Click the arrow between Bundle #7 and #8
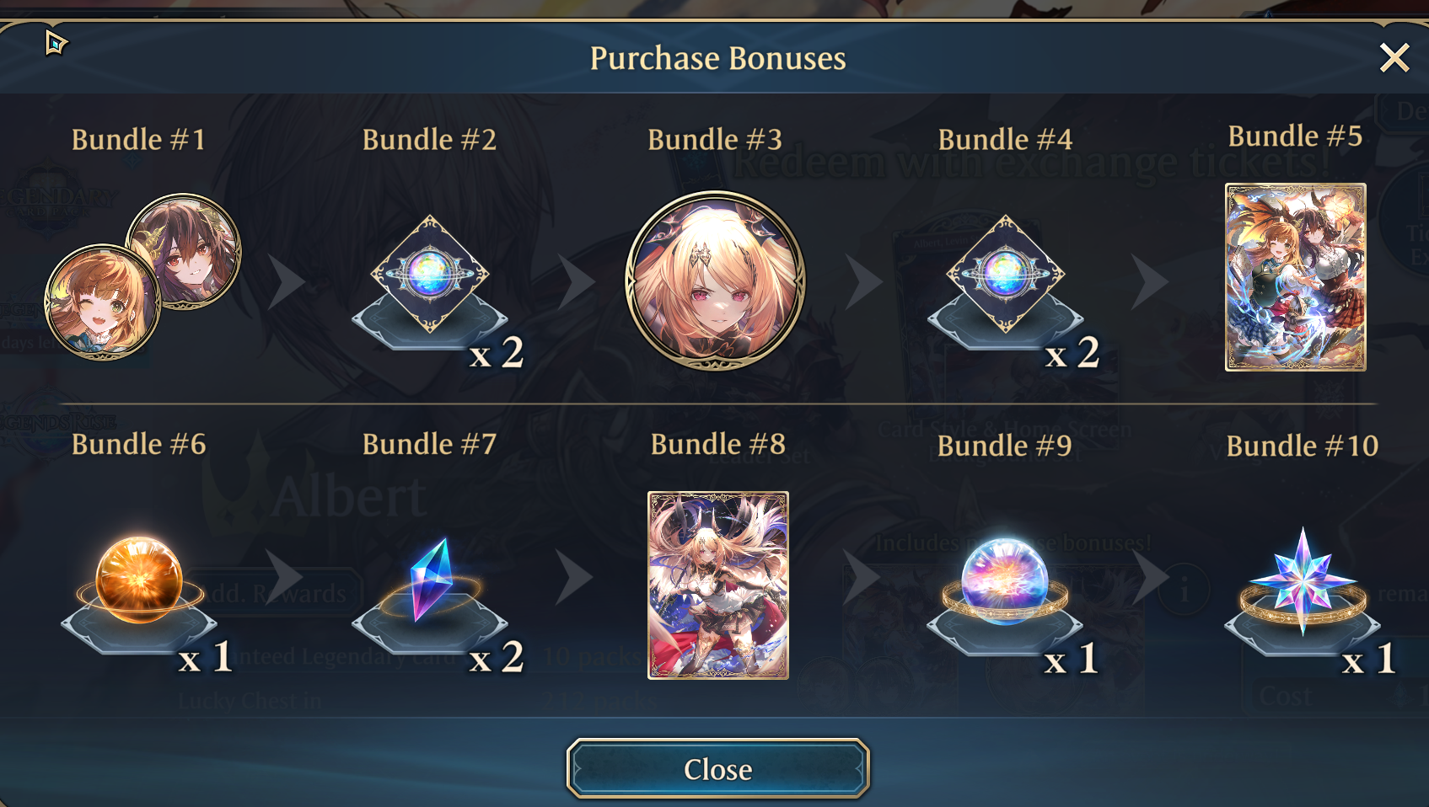The image size is (1429, 807). (575, 578)
